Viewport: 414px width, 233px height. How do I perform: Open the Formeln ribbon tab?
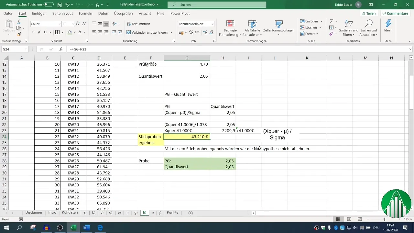click(85, 14)
